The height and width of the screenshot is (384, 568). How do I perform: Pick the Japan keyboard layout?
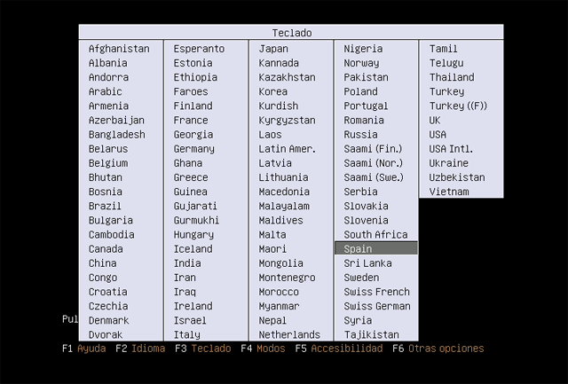point(273,49)
